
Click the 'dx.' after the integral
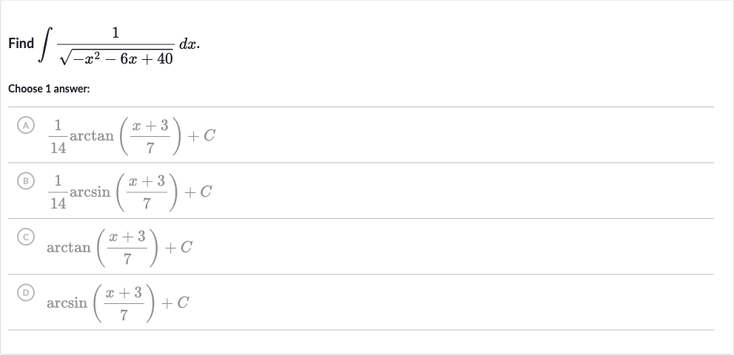(189, 44)
